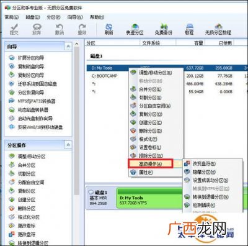
Task: Click the 刷新 (refresh) toolbar icon
Action: pos(108,29)
